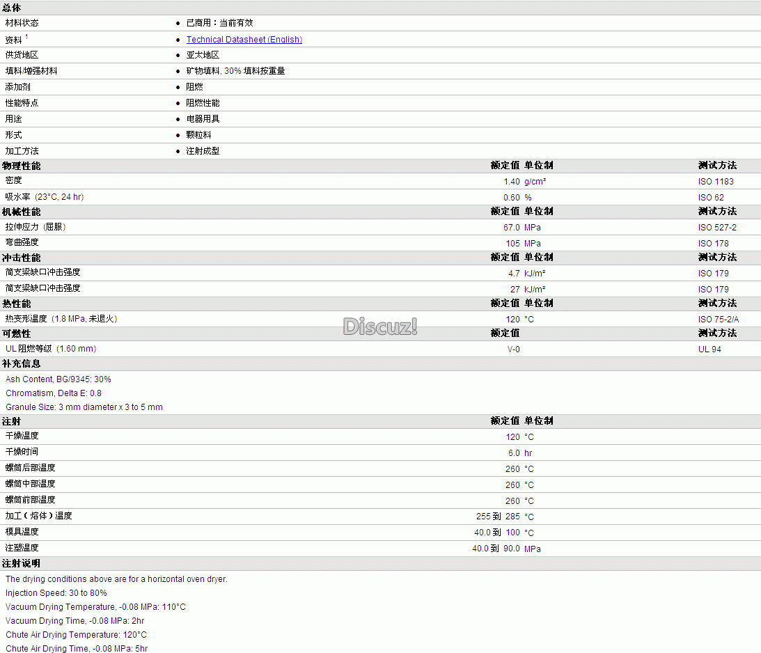Click the 矿物填料, 30% 填料按重量 text
The width and height of the screenshot is (761, 653).
tap(235, 71)
